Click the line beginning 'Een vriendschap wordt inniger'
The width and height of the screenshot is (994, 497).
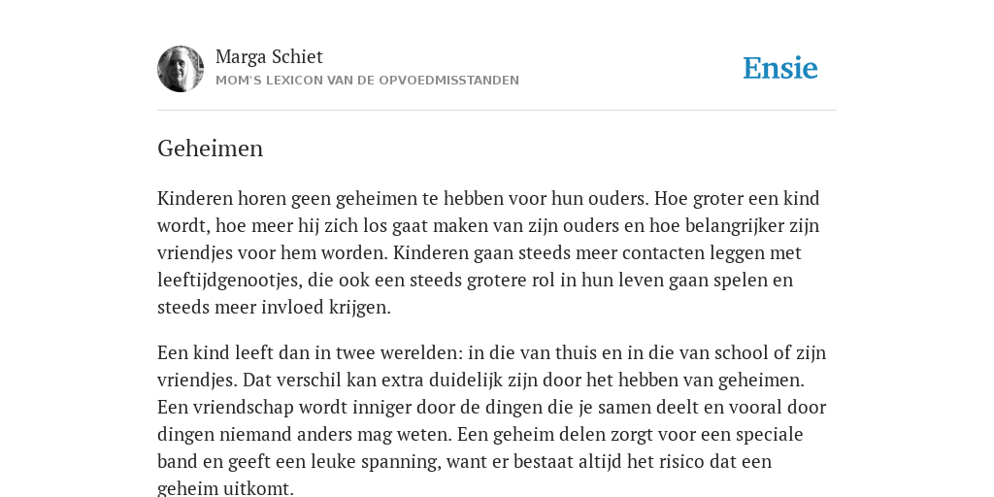491,407
